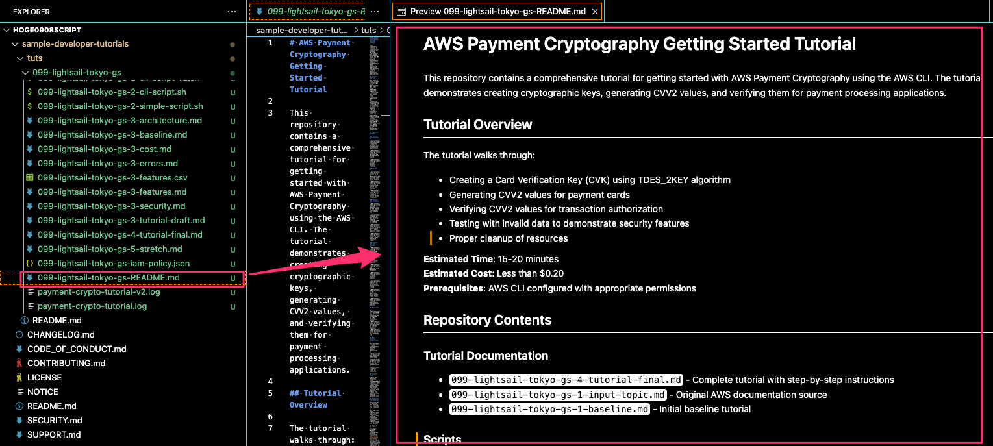Click git status dot beside tuts folder

[x=233, y=58]
